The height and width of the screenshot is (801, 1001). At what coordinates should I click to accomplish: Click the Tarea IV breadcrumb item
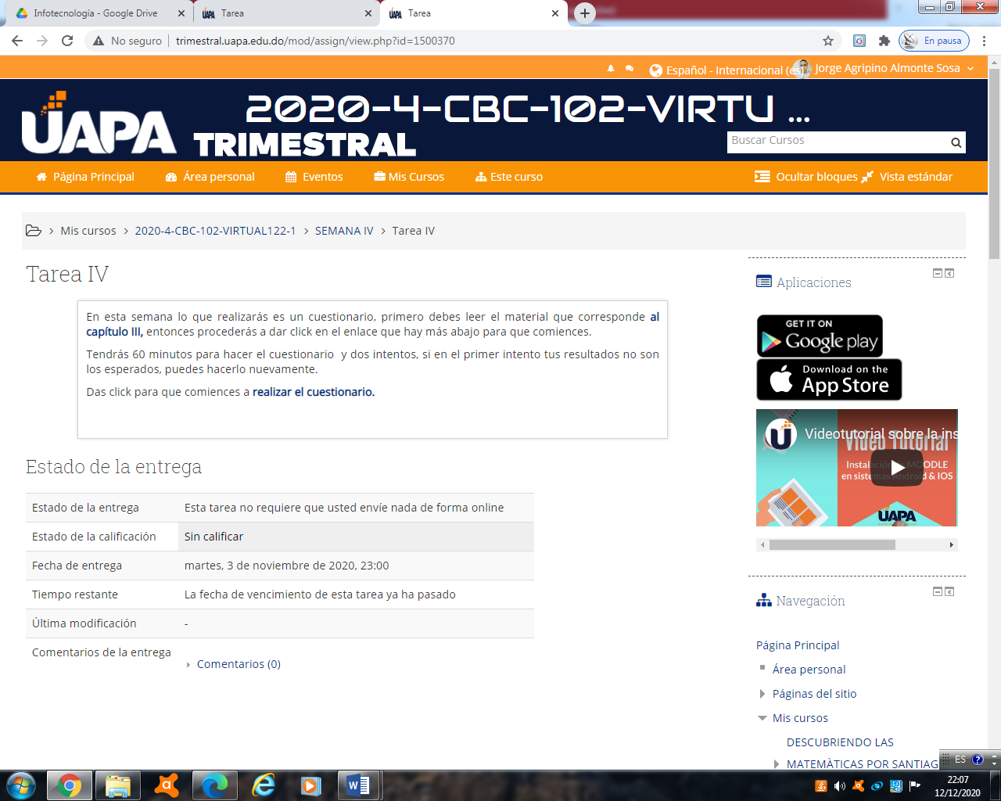tap(413, 231)
